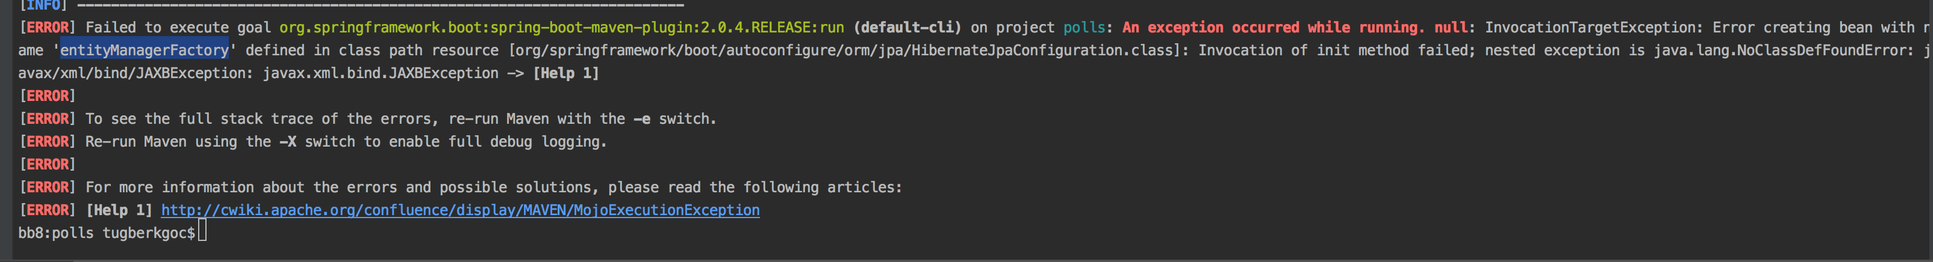
Task: Click the spring-boot-maven-plugin goal text
Action: tap(561, 28)
